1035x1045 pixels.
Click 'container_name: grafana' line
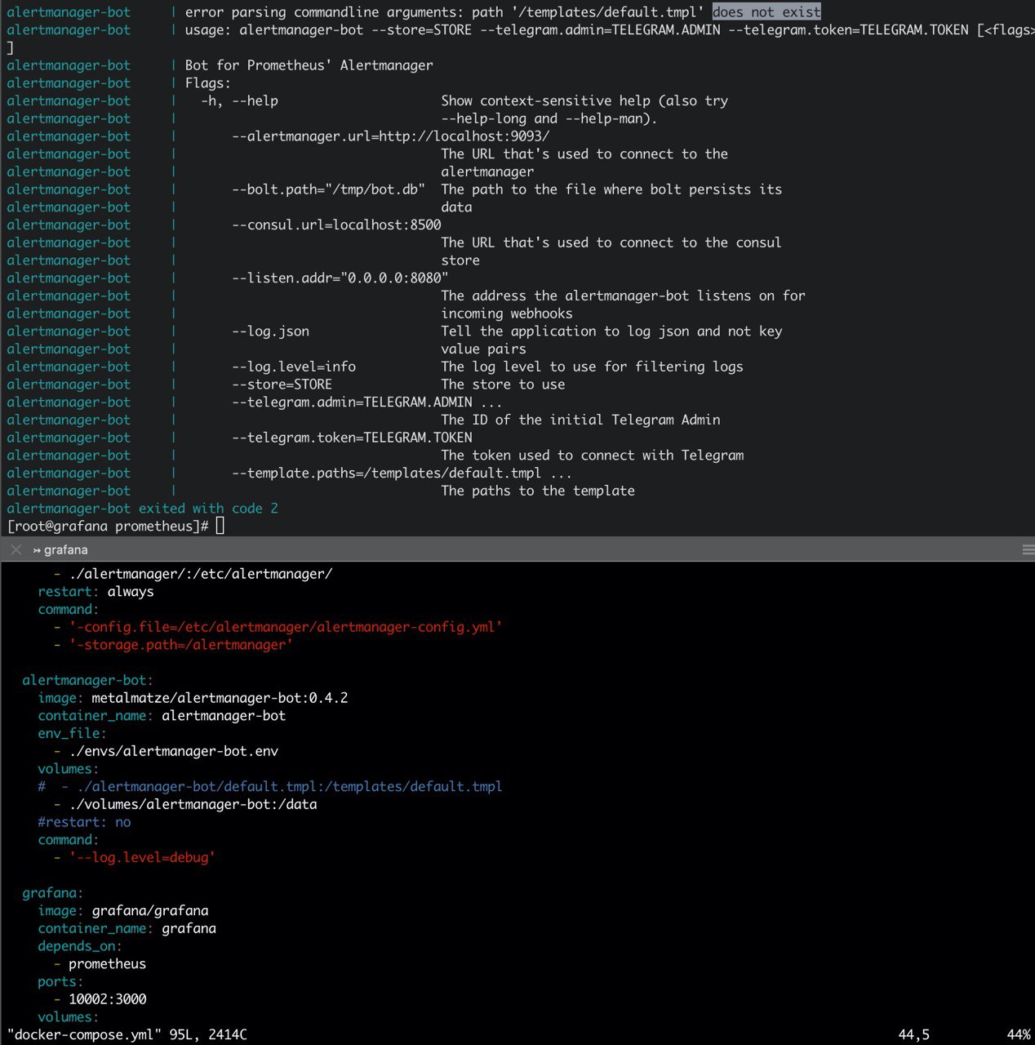tap(127, 928)
